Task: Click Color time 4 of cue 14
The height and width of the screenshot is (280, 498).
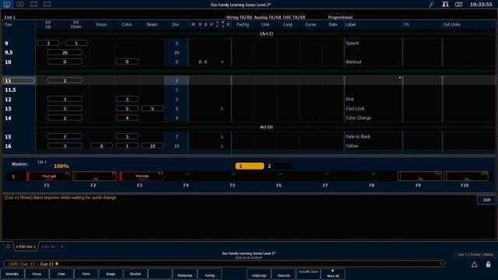Action: coord(127,117)
